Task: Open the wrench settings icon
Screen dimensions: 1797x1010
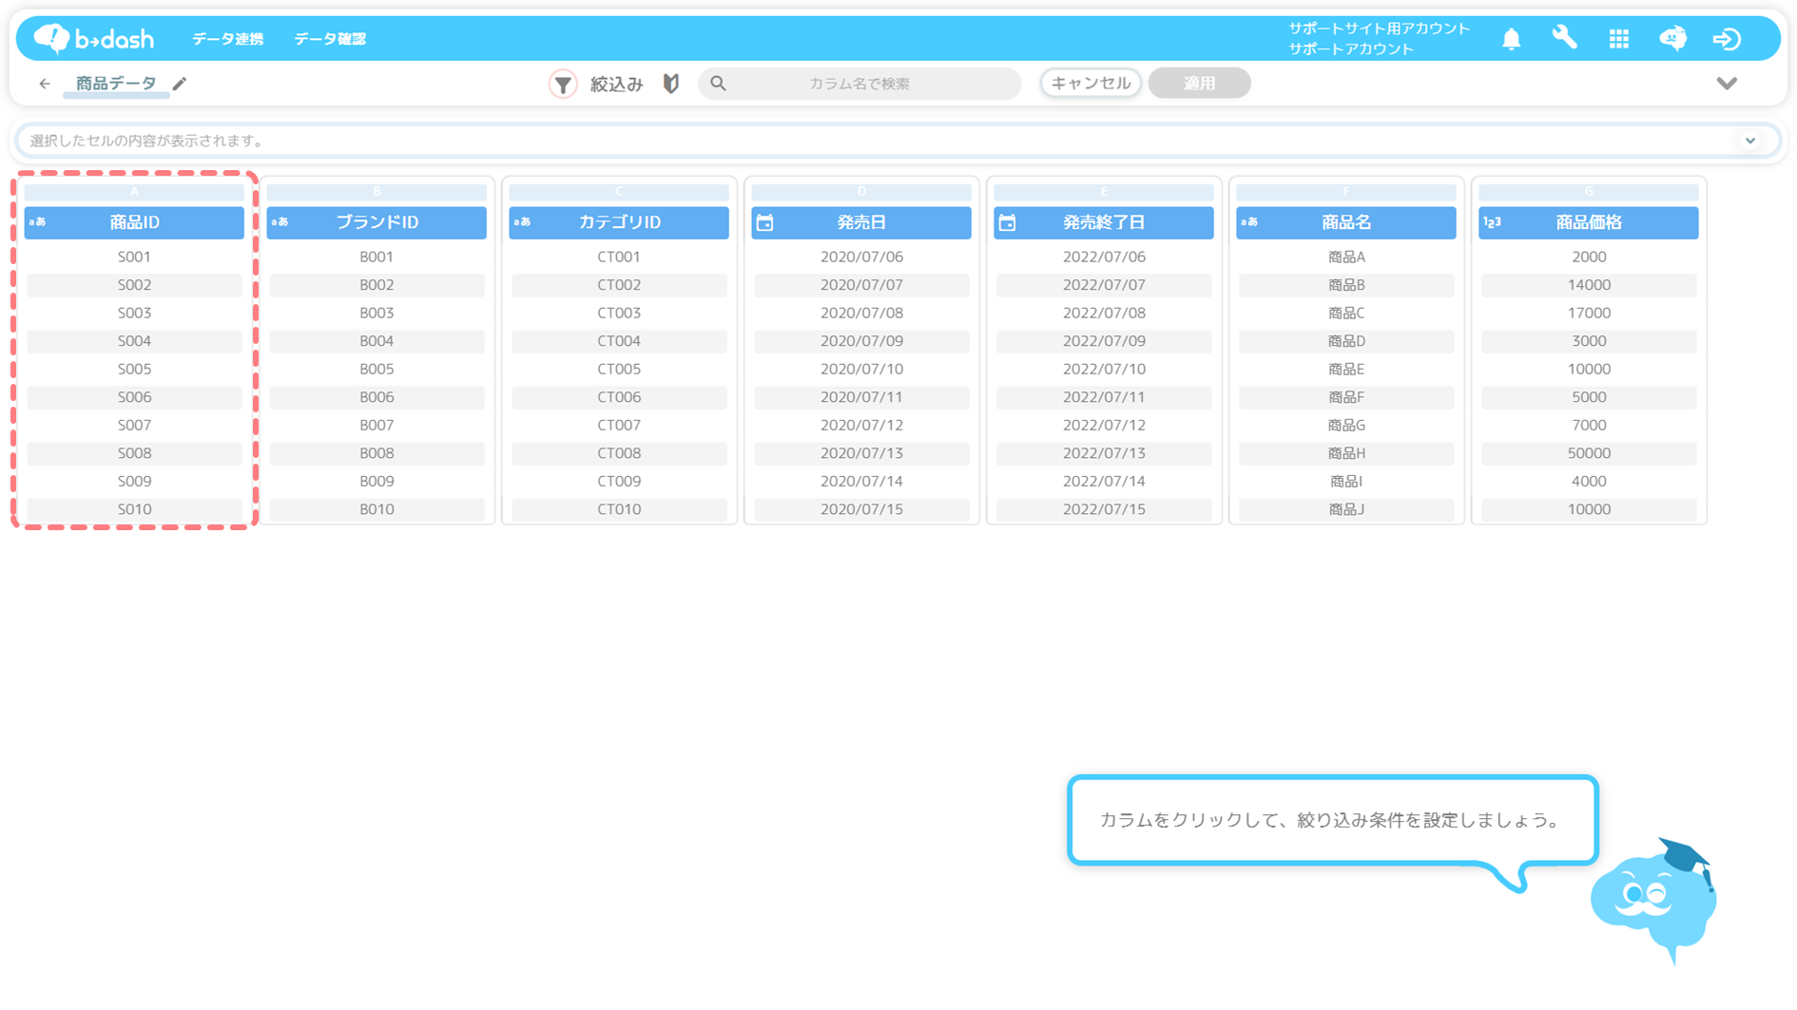Action: pyautogui.click(x=1564, y=38)
